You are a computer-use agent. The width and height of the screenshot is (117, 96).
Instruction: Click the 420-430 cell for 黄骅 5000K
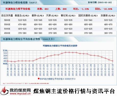pyautogui.click(x=38, y=29)
